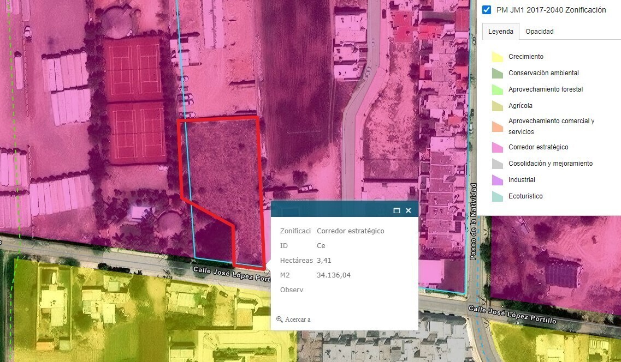621x362 pixels.
Task: Click the Paseo de la Natividad street label
Action: (474, 221)
